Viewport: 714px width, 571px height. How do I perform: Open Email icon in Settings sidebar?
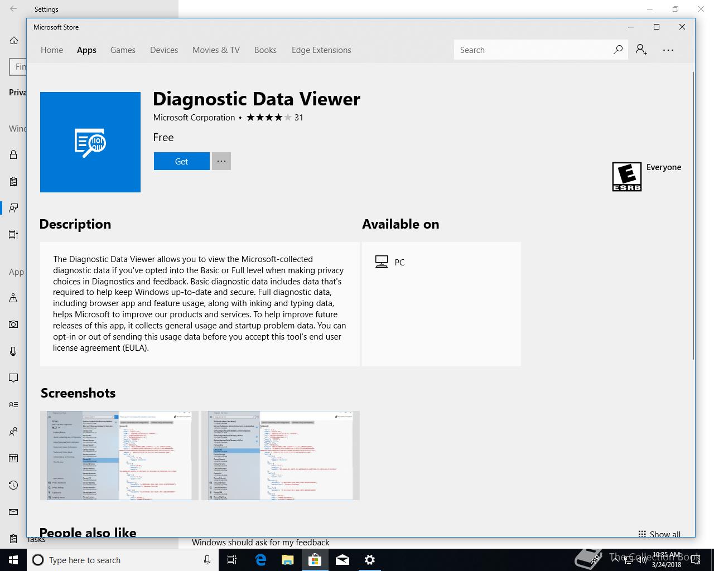coord(13,512)
